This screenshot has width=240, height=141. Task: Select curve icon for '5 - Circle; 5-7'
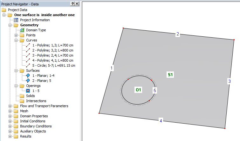28,65
